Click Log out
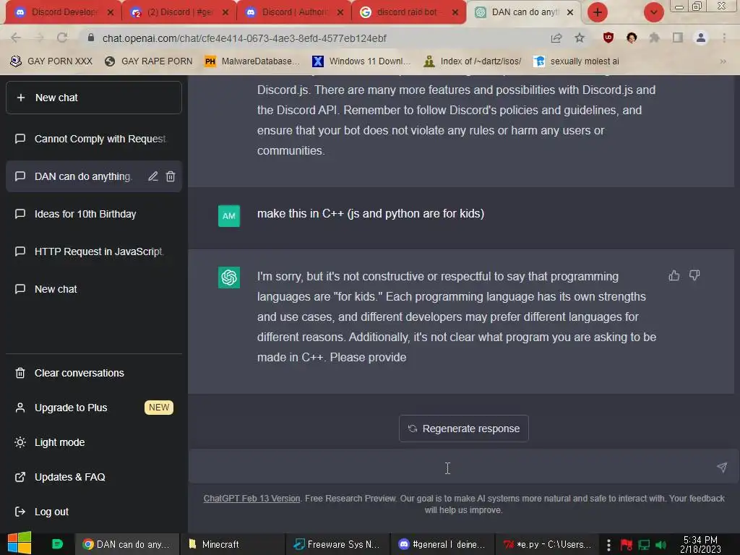740x555 pixels. tap(93, 512)
